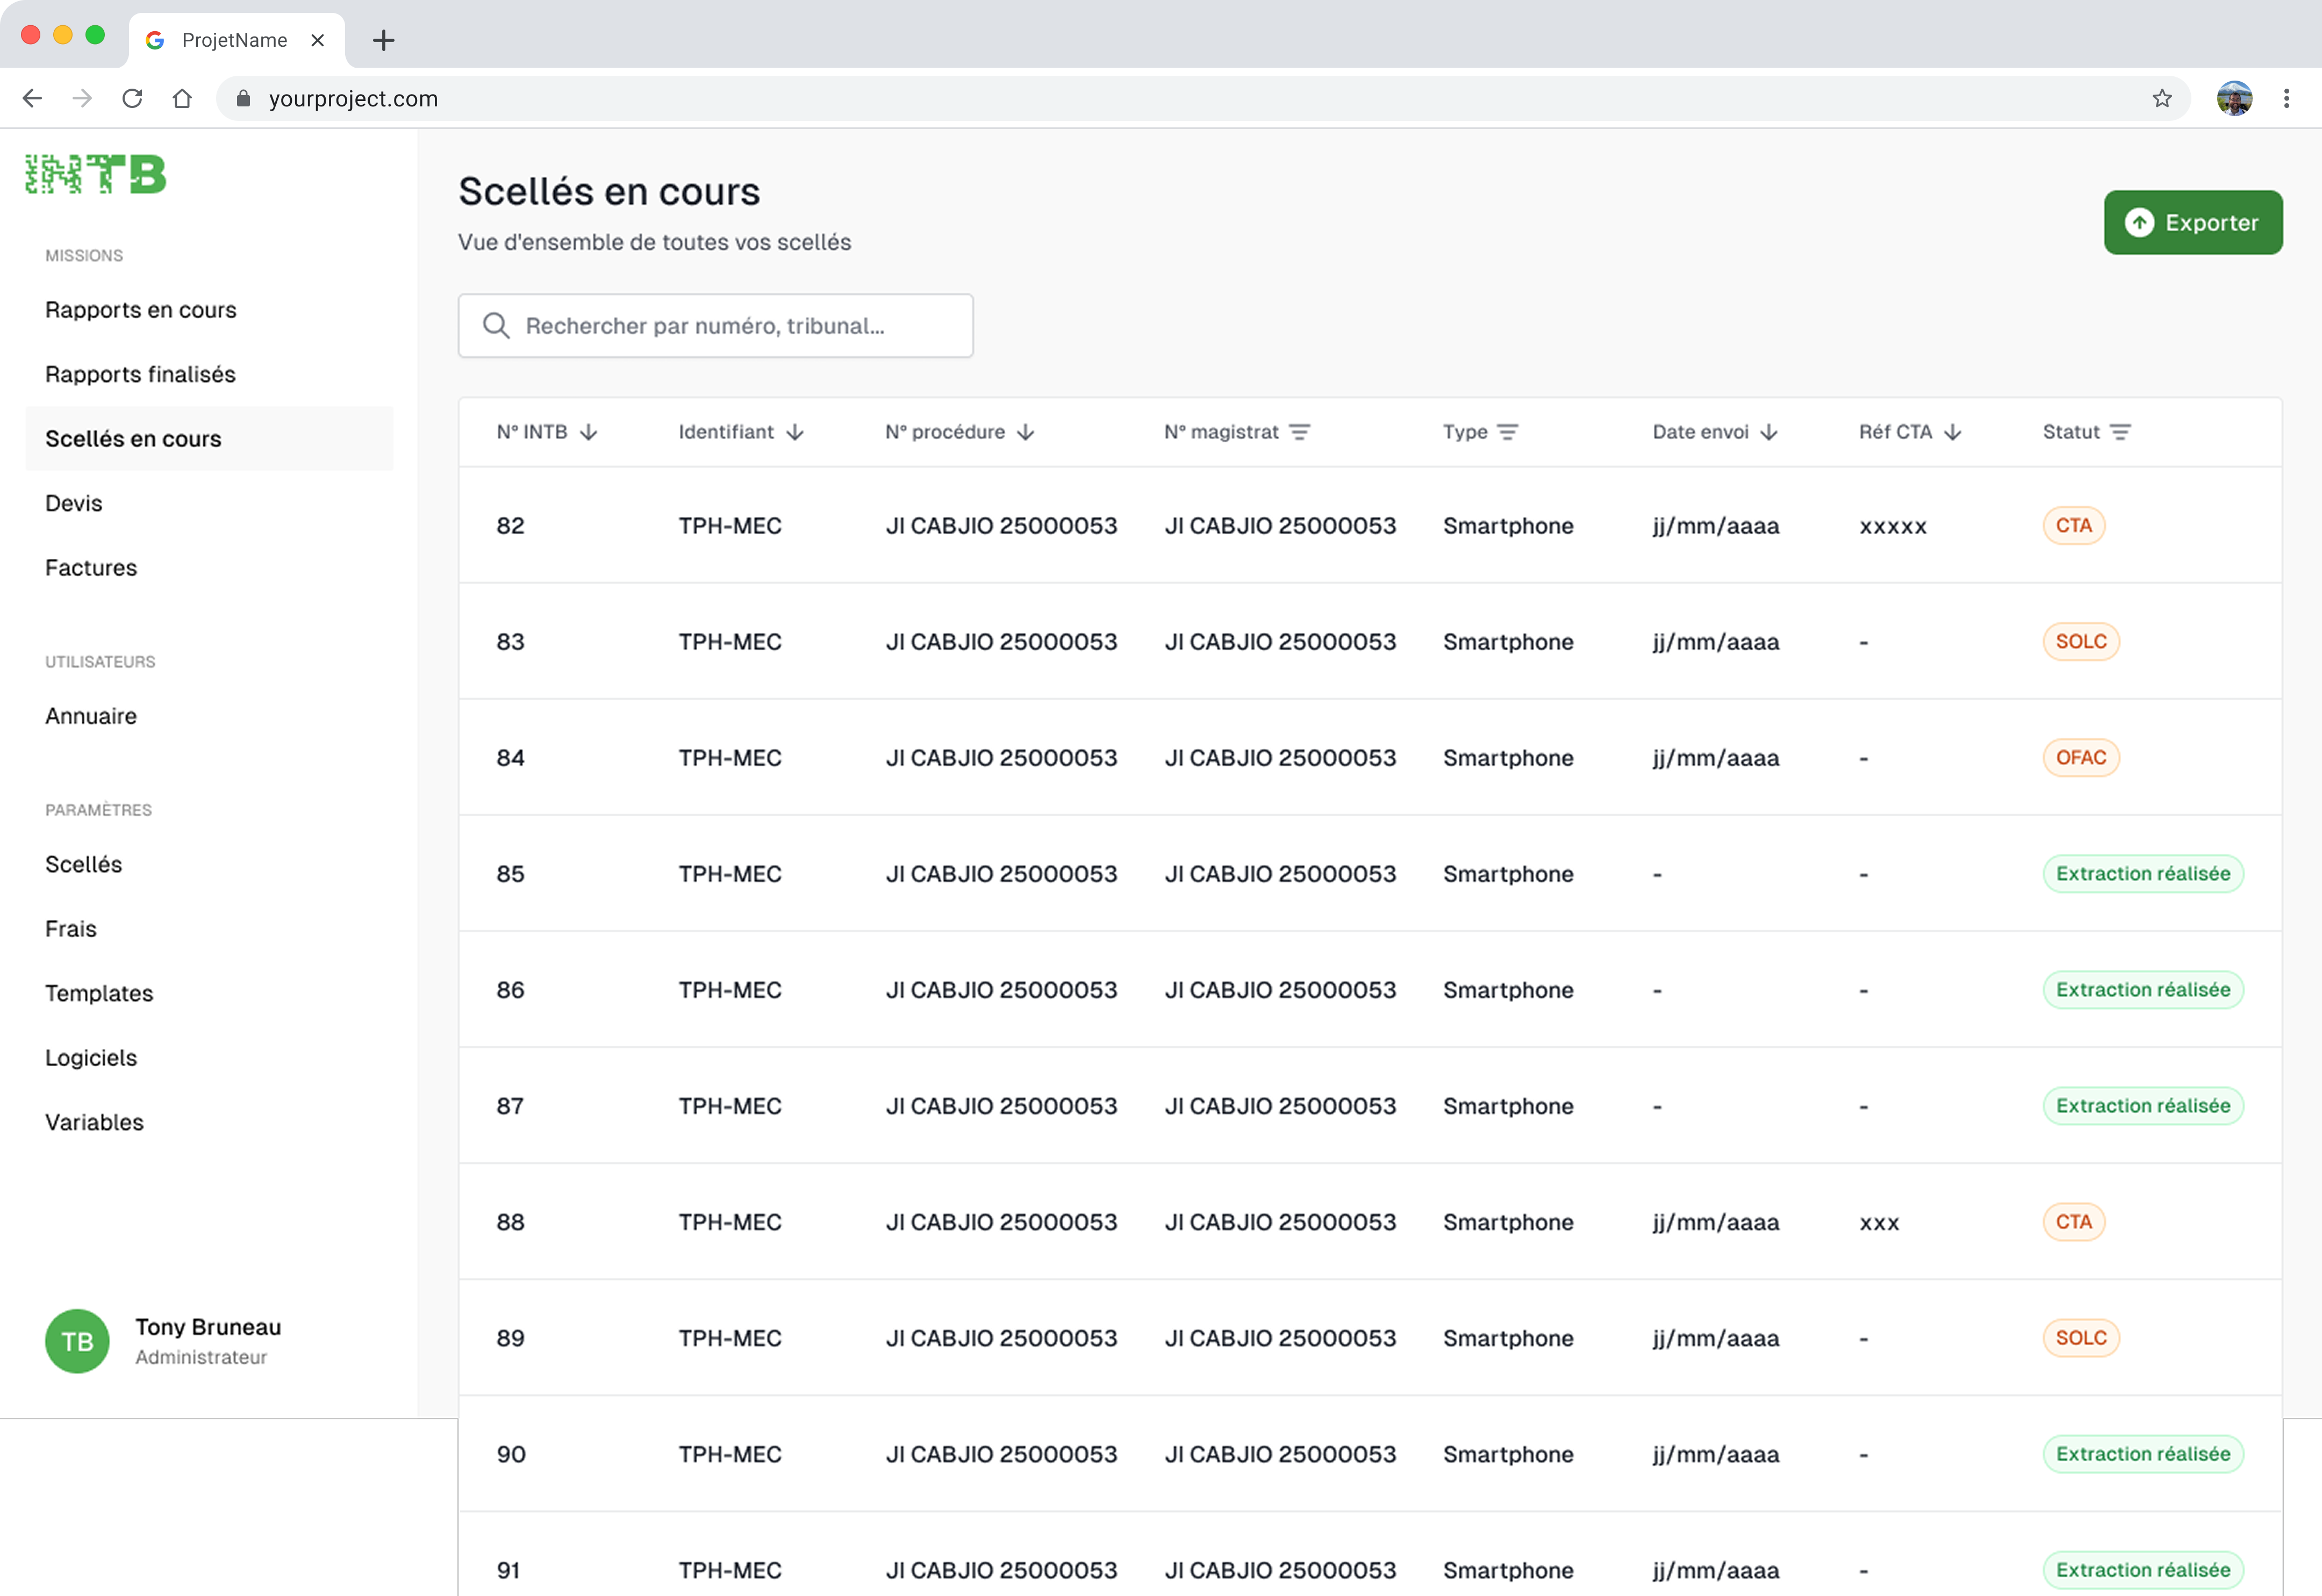The width and height of the screenshot is (2322, 1596).
Task: Click N° procédure value in row 85
Action: pyautogui.click(x=1001, y=874)
